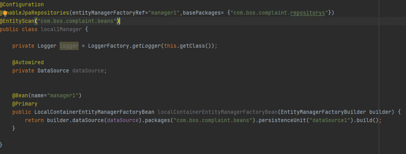This screenshot has width=406, height=154.
Task: Click the class name local1Manager
Action: [x=61, y=29]
